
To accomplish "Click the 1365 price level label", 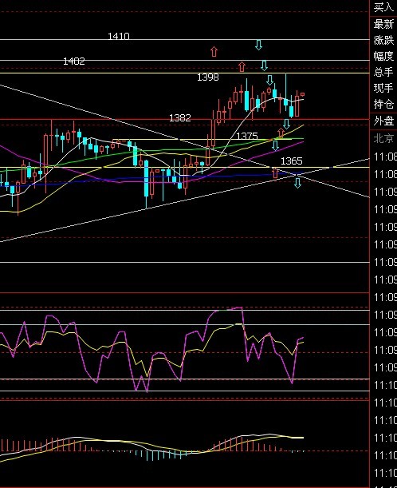I will 292,161.
